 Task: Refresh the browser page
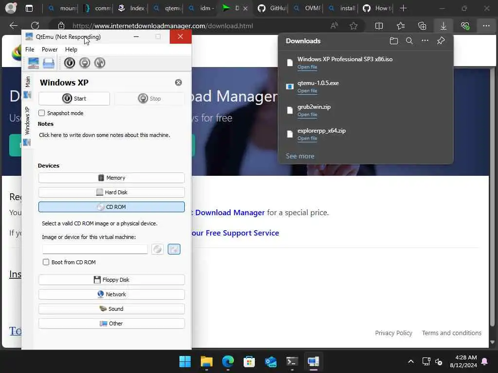pos(35,26)
